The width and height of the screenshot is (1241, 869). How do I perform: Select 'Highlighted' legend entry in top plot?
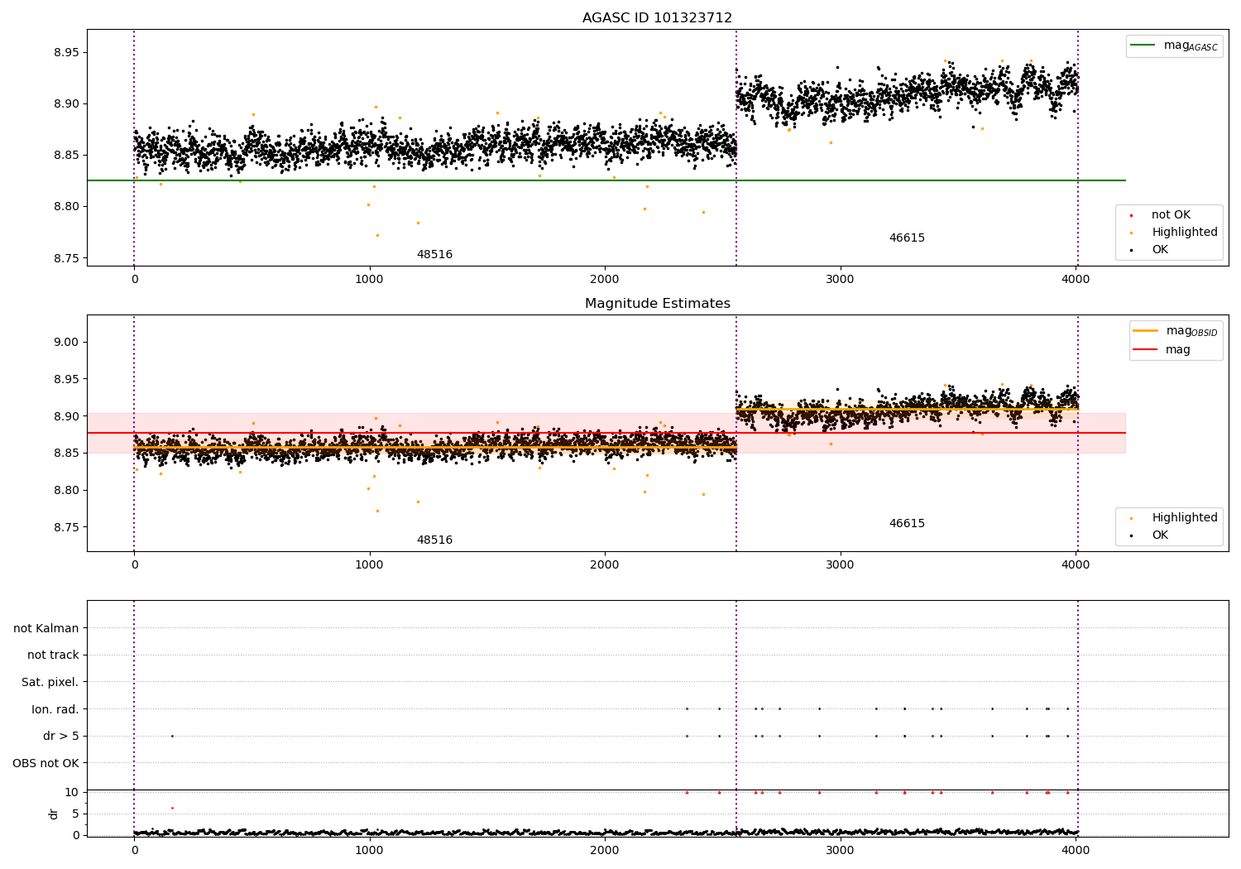pos(1185,233)
